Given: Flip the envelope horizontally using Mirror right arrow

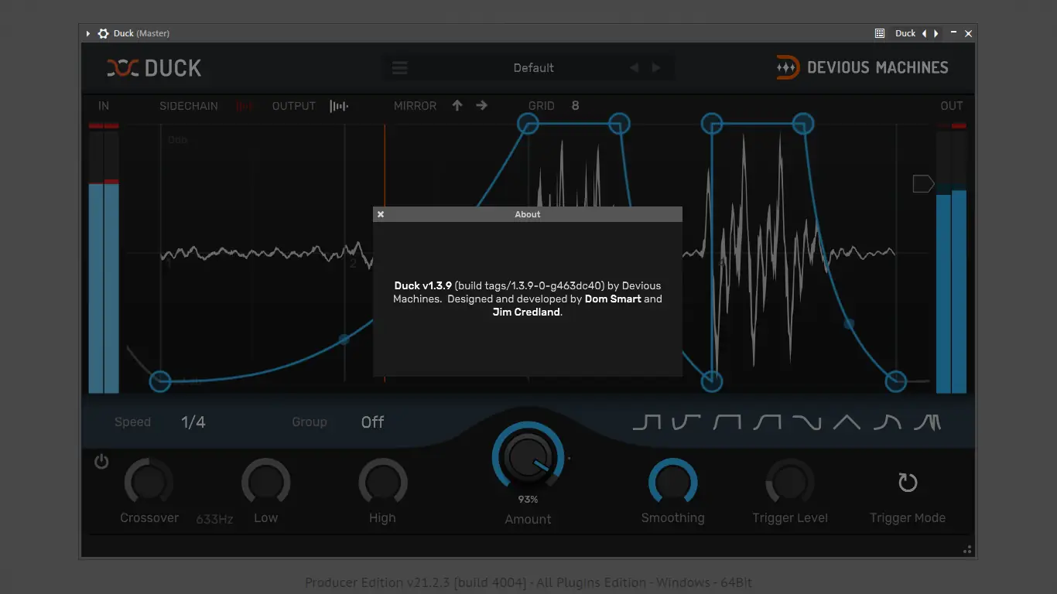Looking at the screenshot, I should [x=481, y=105].
